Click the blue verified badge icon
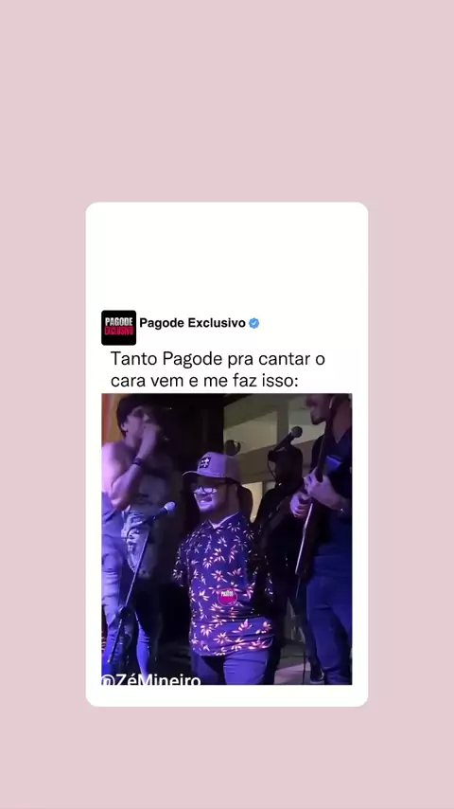Screen dimensions: 454x809 [254, 323]
